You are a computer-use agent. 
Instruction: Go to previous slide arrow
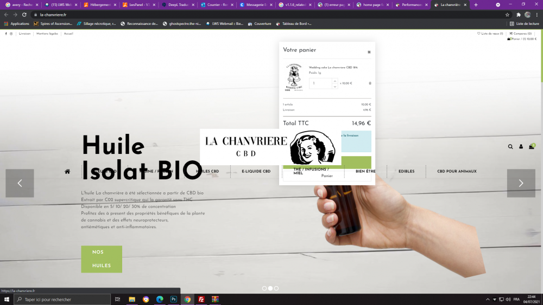pyautogui.click(x=20, y=183)
